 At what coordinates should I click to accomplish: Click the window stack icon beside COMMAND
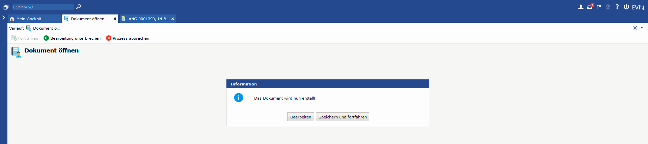[6, 7]
